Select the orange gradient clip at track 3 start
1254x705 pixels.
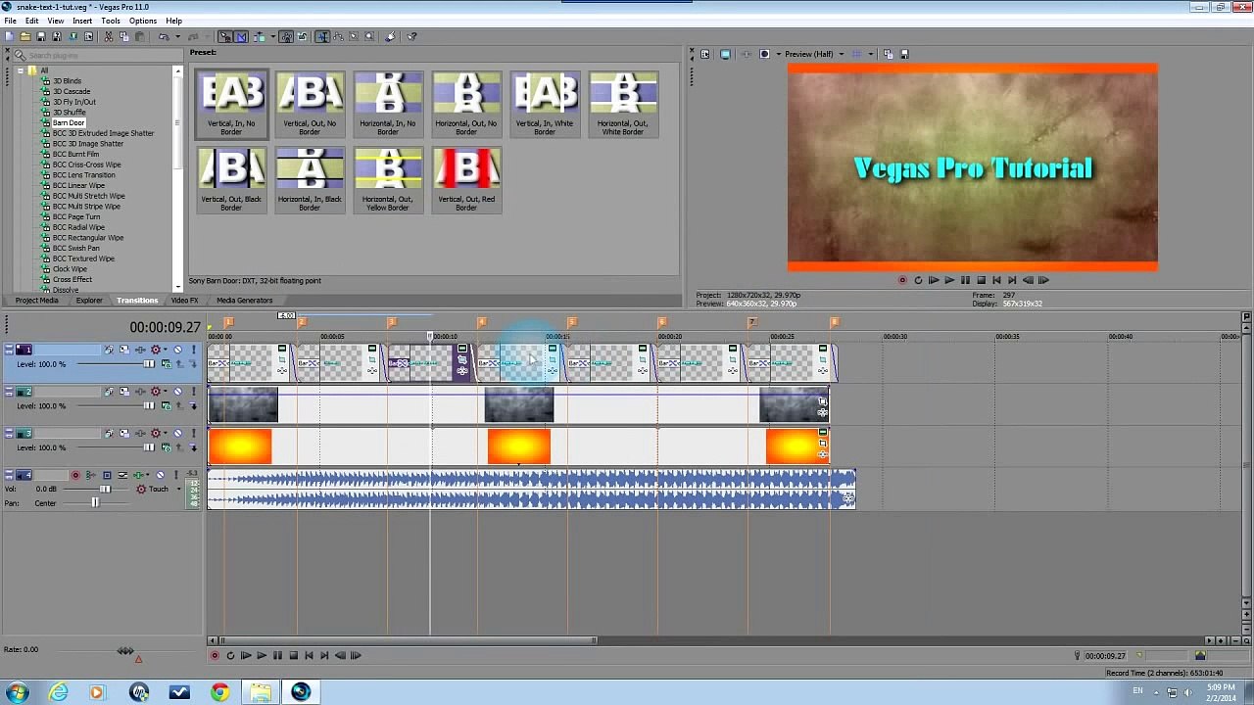tap(240, 446)
